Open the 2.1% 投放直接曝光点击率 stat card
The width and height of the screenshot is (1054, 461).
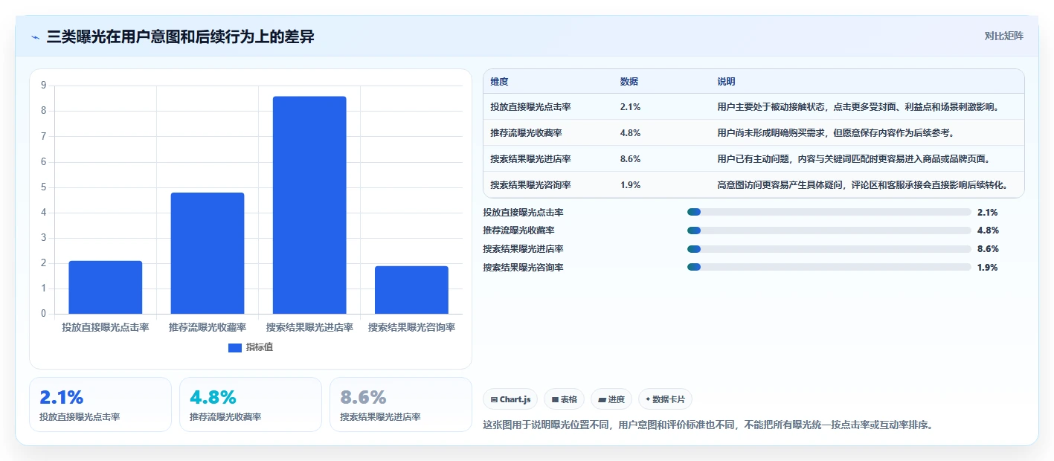tap(100, 404)
